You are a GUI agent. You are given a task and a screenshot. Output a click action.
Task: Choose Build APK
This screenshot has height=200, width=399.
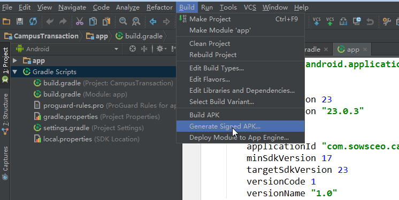[241, 115]
